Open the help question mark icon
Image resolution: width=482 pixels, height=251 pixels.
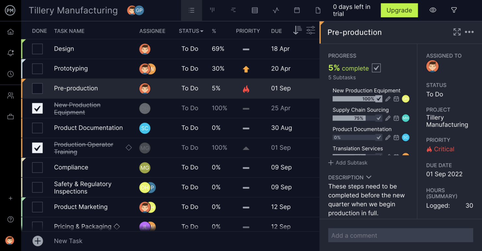[10, 219]
